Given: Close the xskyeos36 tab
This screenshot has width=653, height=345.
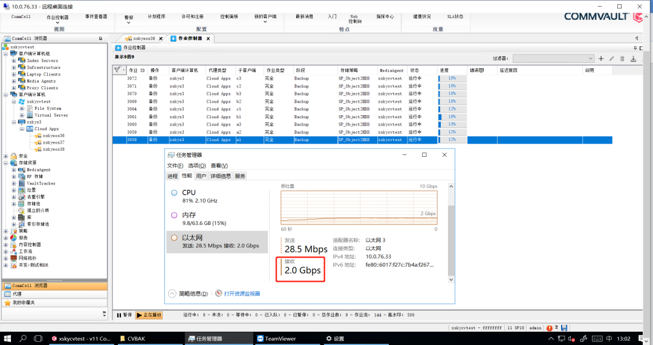Looking at the screenshot, I should (x=160, y=39).
